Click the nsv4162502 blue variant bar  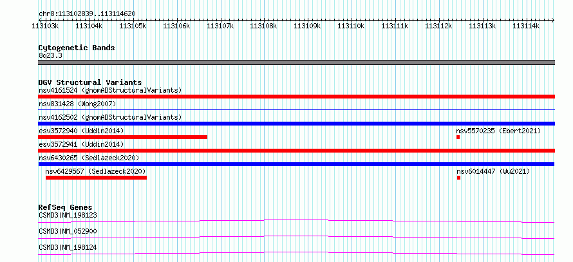click(x=296, y=124)
